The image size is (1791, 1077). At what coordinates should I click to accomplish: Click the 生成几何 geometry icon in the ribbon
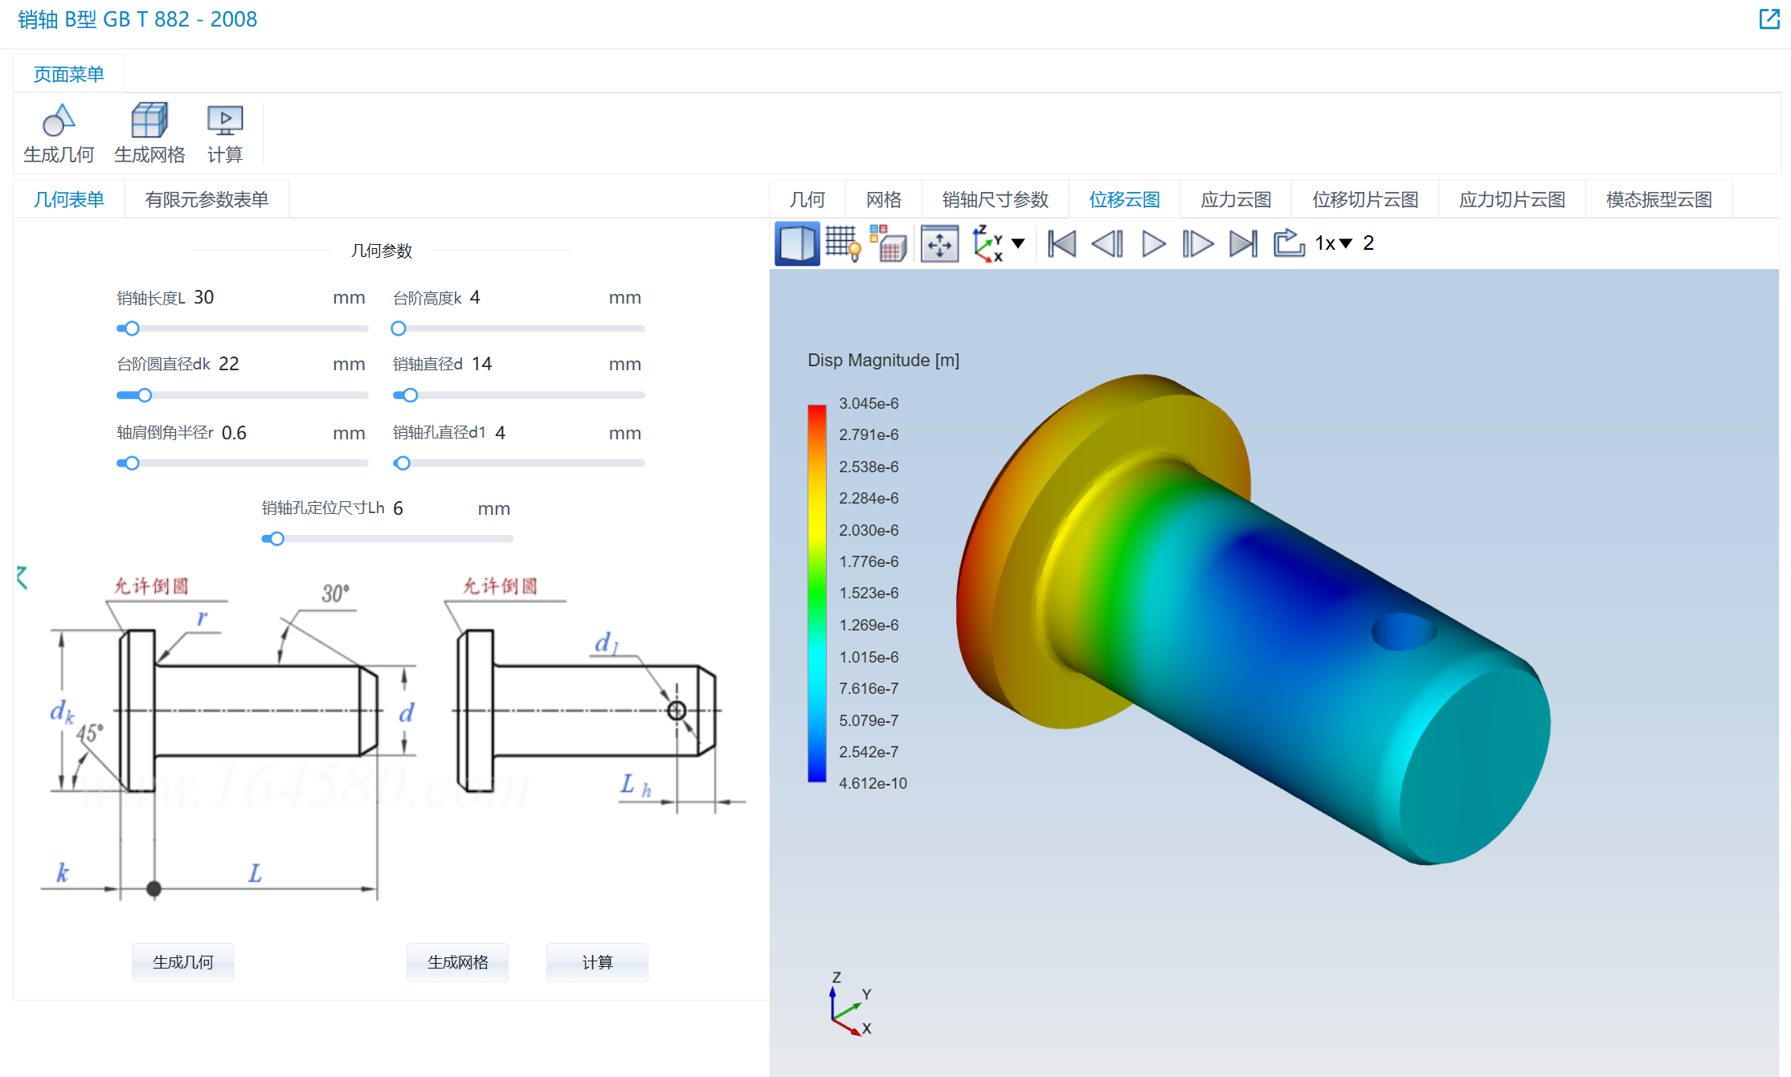pyautogui.click(x=59, y=120)
